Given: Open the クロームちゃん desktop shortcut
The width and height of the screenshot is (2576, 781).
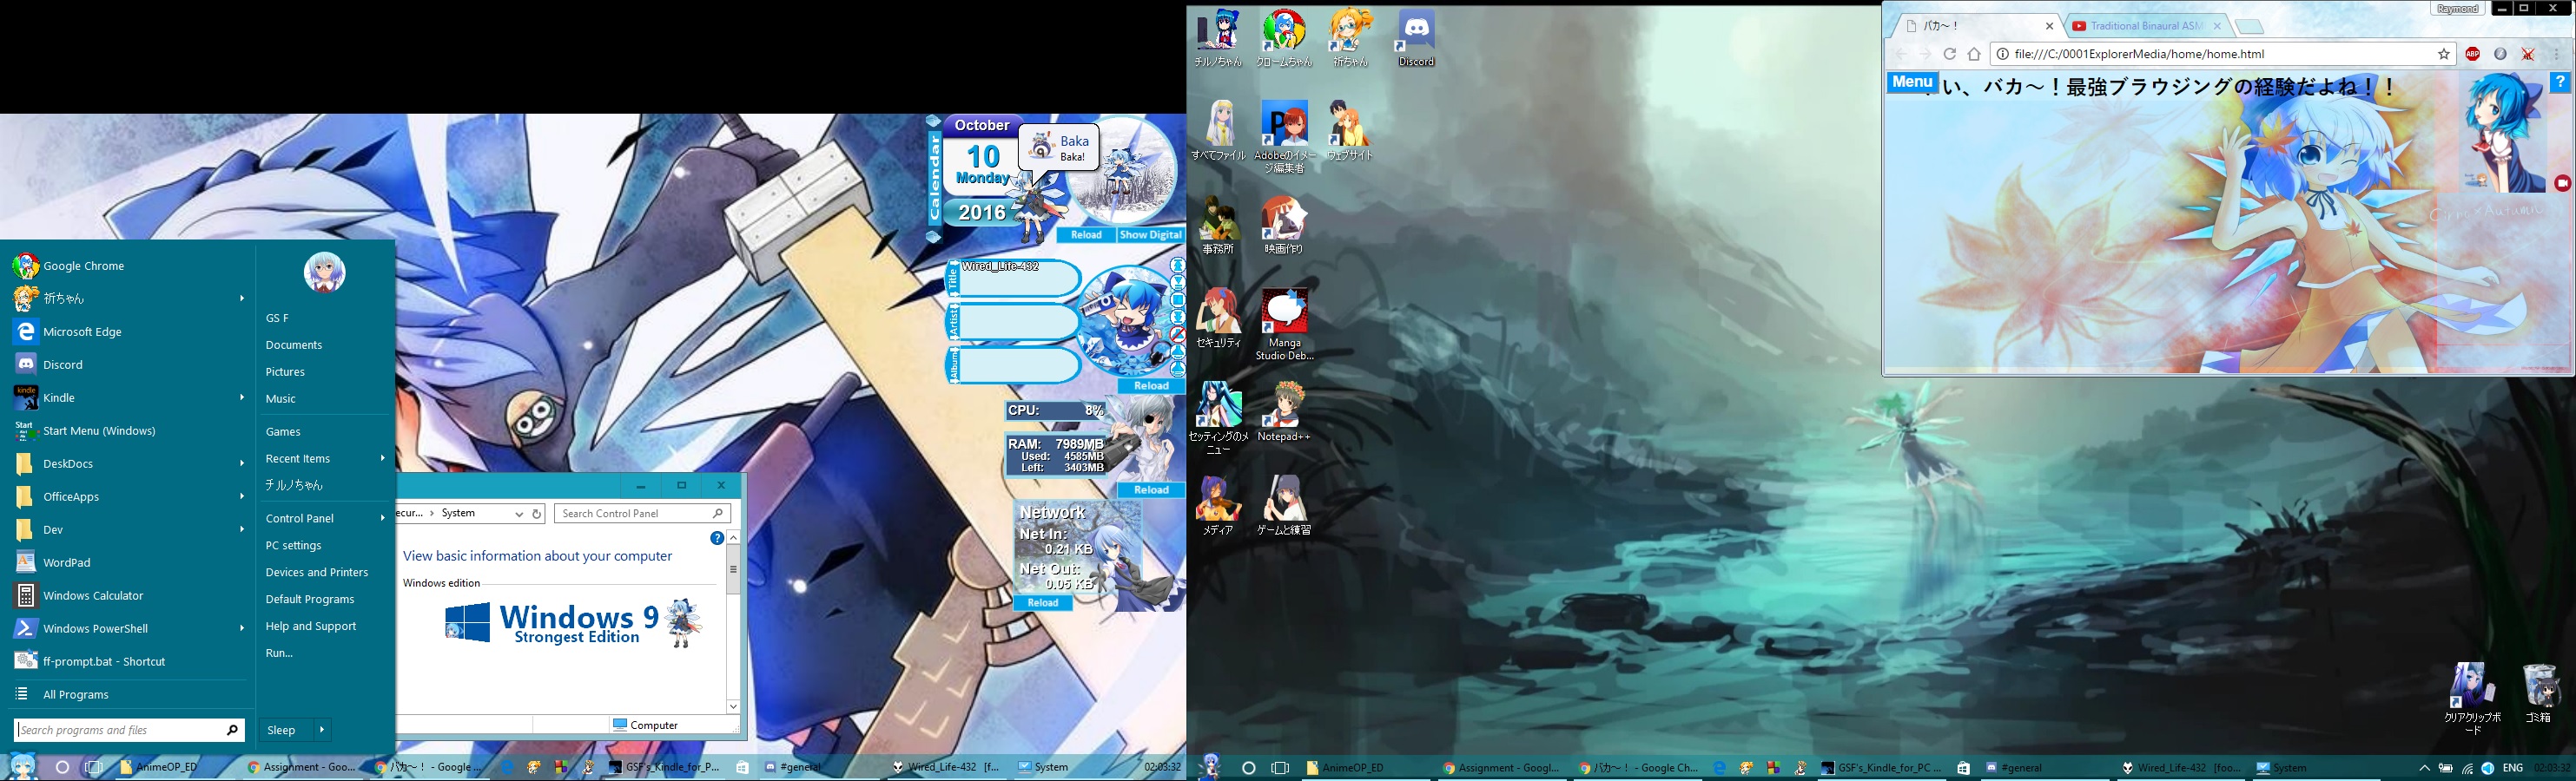Looking at the screenshot, I should pos(1284,39).
